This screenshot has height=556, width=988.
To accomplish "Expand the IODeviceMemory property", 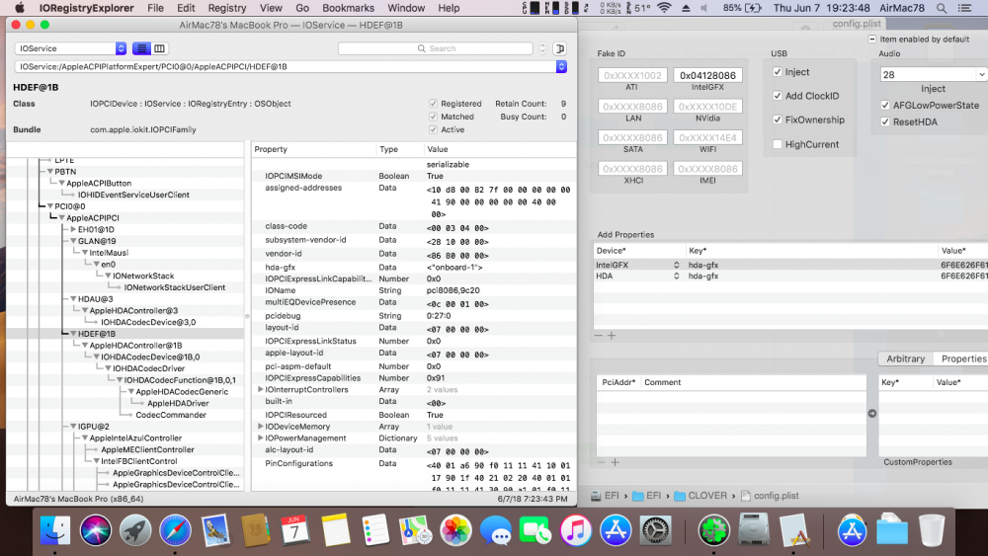I will [x=260, y=427].
